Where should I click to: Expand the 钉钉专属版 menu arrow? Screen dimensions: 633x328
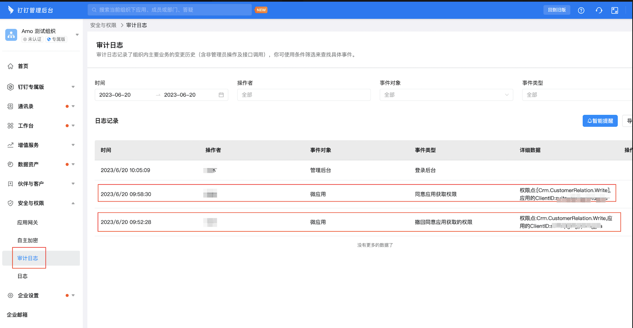tap(73, 87)
